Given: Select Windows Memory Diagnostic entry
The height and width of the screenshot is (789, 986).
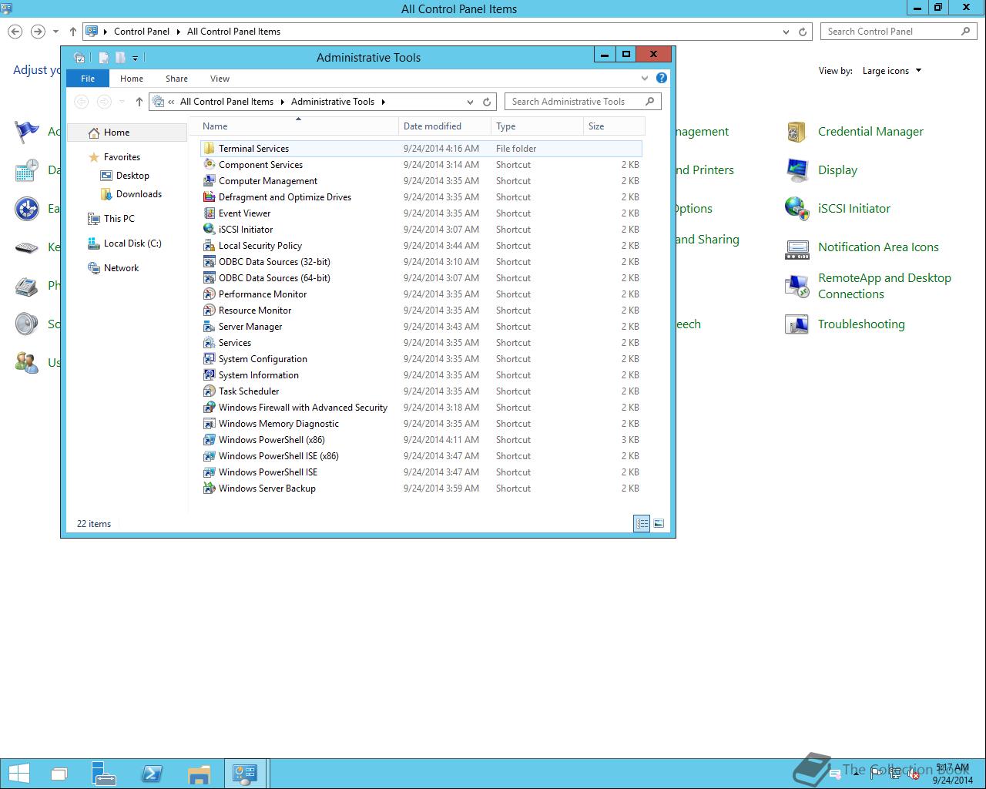Looking at the screenshot, I should pyautogui.click(x=421, y=424).
